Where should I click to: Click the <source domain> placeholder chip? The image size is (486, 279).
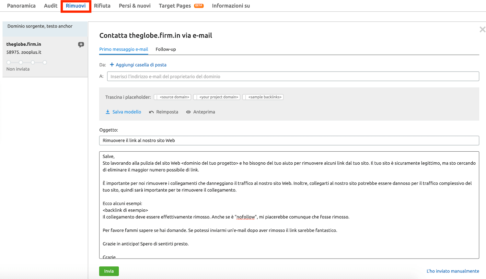pyautogui.click(x=172, y=97)
